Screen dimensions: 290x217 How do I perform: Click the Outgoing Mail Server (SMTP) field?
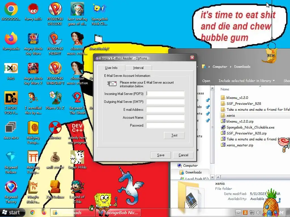pyautogui.click(x=165, y=102)
